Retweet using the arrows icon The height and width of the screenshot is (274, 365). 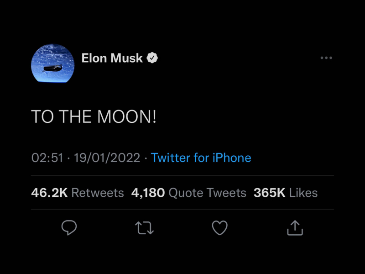(145, 227)
